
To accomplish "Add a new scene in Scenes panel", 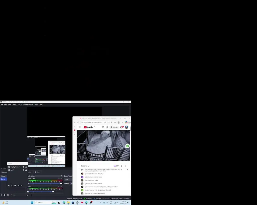I will coord(2,195).
